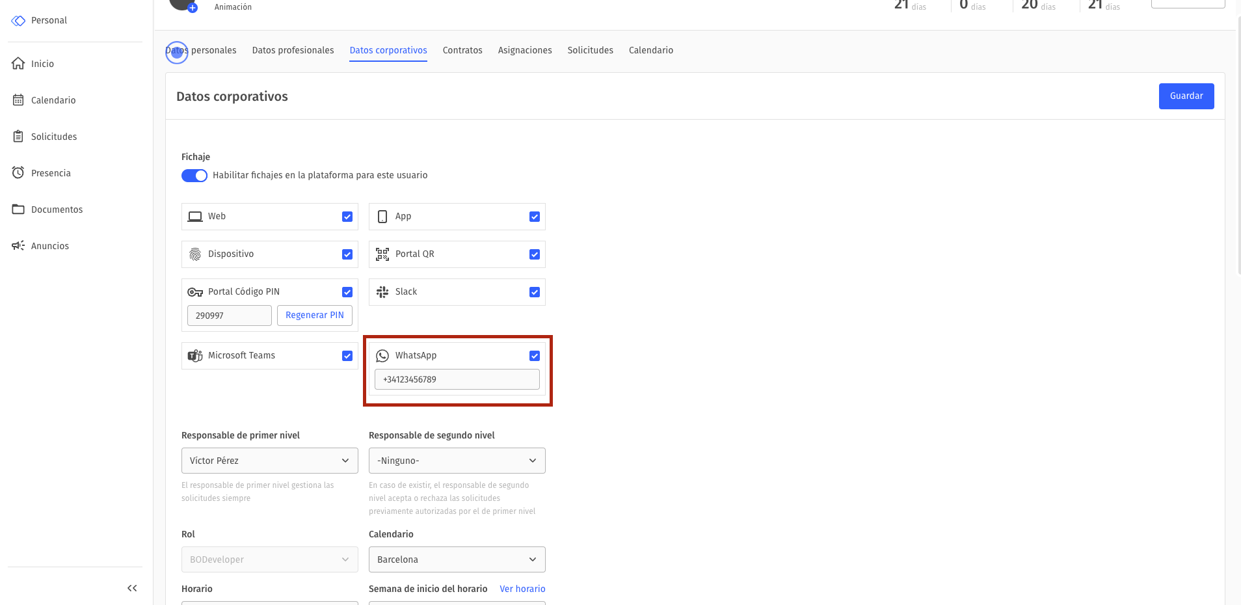Click the Horario field below the label

[270, 603]
